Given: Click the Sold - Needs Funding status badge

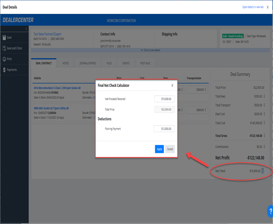Looking at the screenshot, I should 233,36.
